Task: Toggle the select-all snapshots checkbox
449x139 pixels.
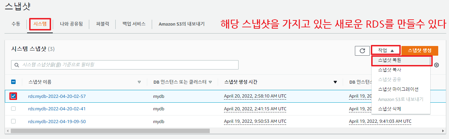Action: pyautogui.click(x=14, y=82)
